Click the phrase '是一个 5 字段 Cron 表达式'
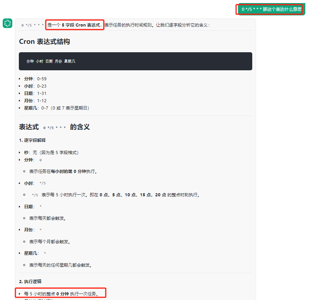Image resolution: width=313 pixels, height=300 pixels. (75, 25)
